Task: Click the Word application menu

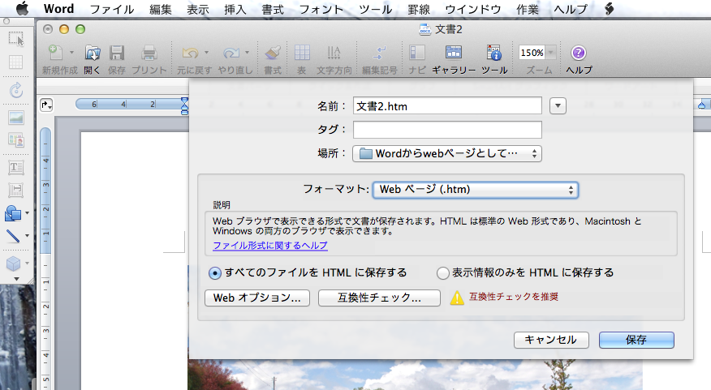Action: point(58,9)
